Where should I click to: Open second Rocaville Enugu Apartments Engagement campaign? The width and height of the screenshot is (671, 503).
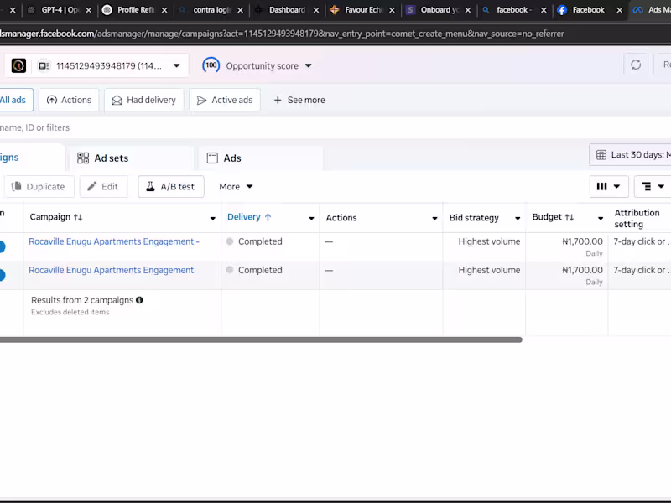coord(111,270)
